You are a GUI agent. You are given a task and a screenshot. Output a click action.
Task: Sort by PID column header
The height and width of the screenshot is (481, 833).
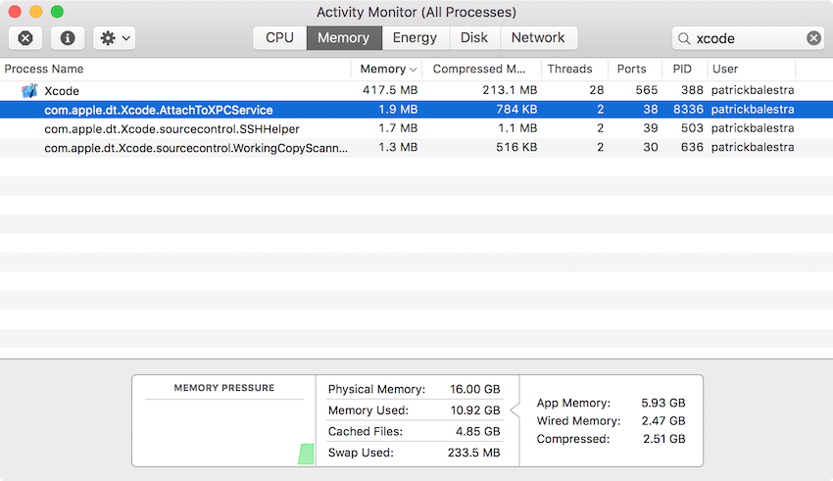point(685,69)
